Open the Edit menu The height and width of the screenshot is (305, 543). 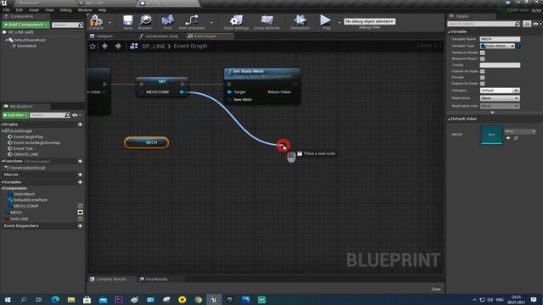point(19,10)
